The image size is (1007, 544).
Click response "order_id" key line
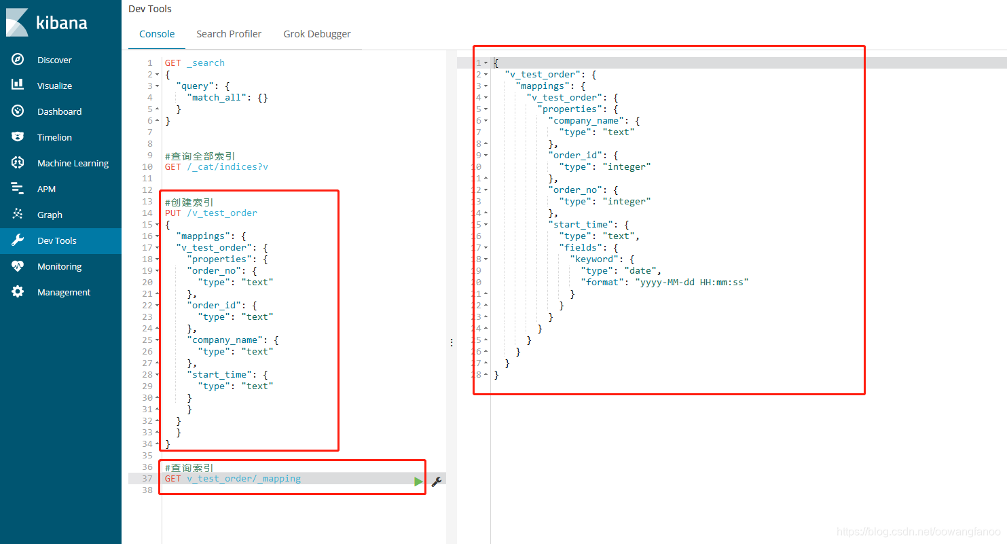coord(583,156)
